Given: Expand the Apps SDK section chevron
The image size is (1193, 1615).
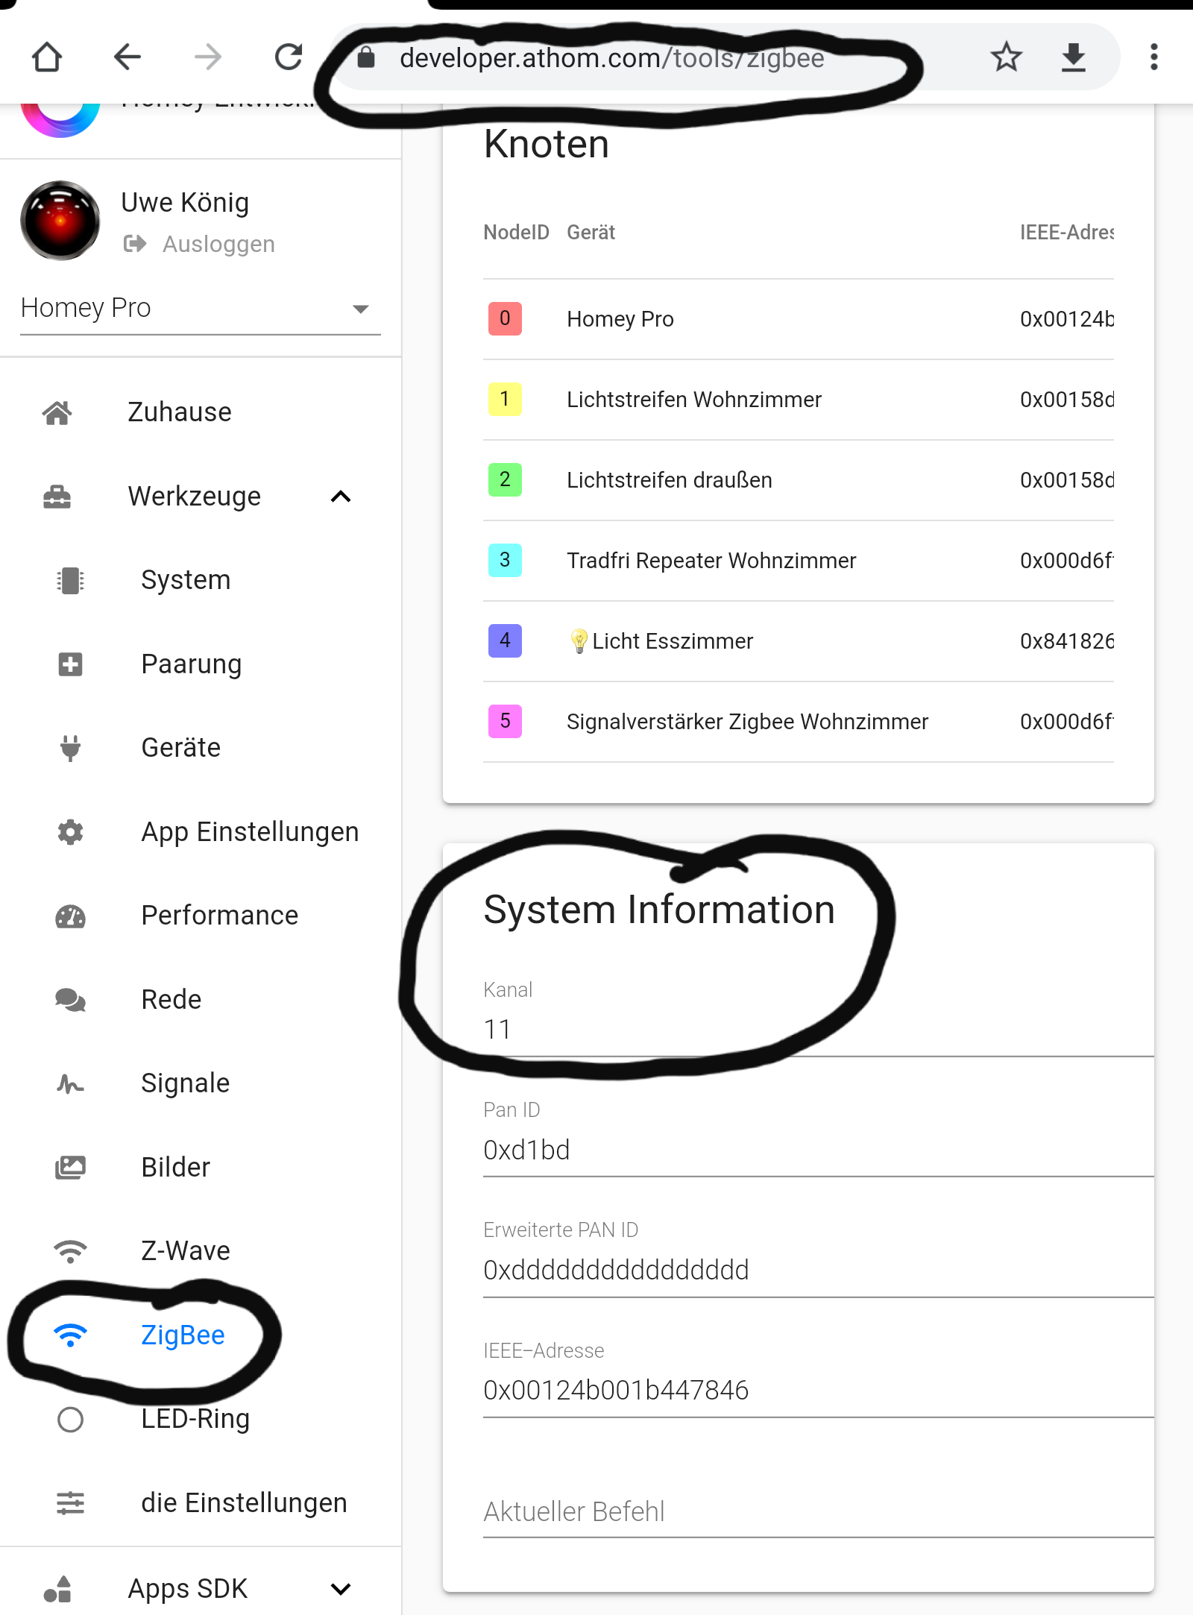Looking at the screenshot, I should click(341, 1589).
